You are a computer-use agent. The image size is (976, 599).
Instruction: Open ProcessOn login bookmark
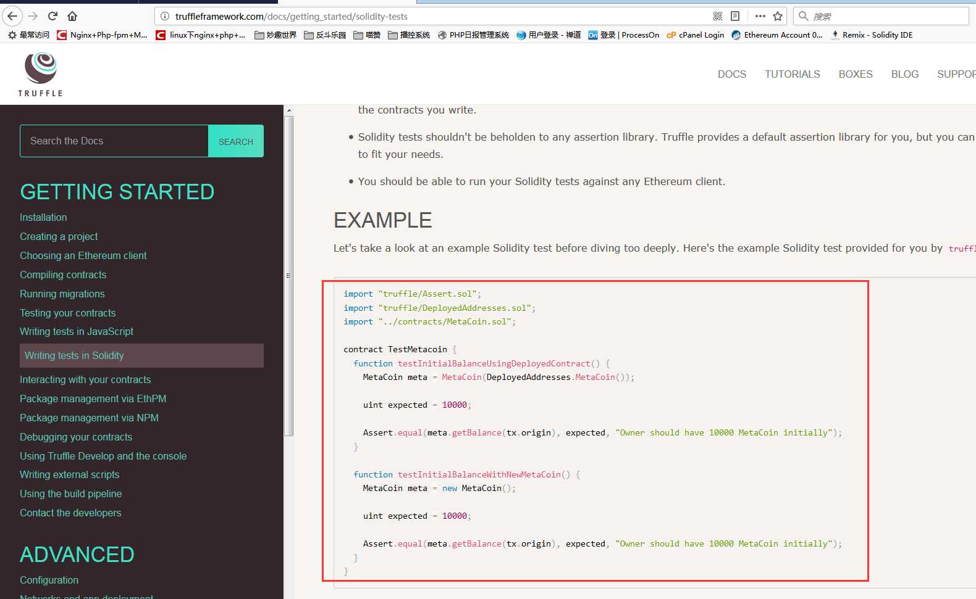click(x=623, y=35)
